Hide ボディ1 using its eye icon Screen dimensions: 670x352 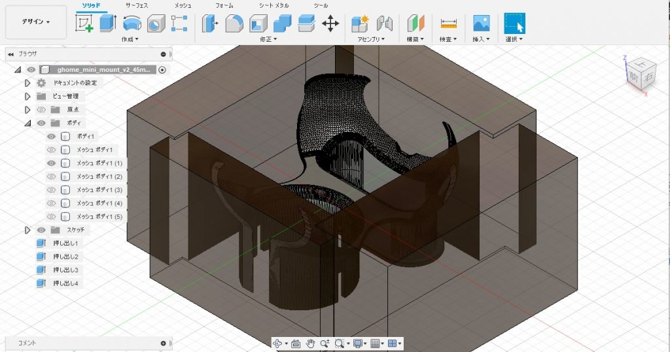[51, 136]
